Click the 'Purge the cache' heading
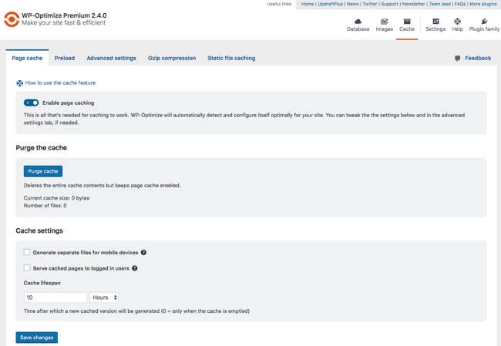The image size is (501, 346). pos(41,148)
